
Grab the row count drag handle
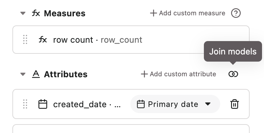pos(25,40)
